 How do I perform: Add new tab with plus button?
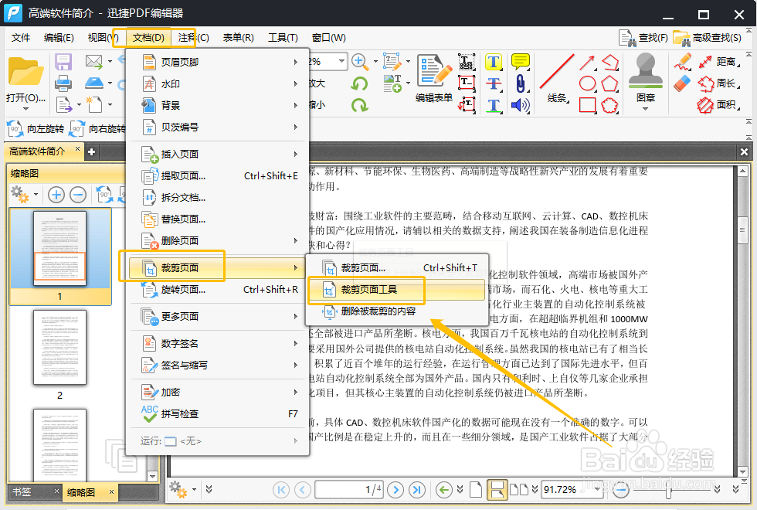(91, 152)
